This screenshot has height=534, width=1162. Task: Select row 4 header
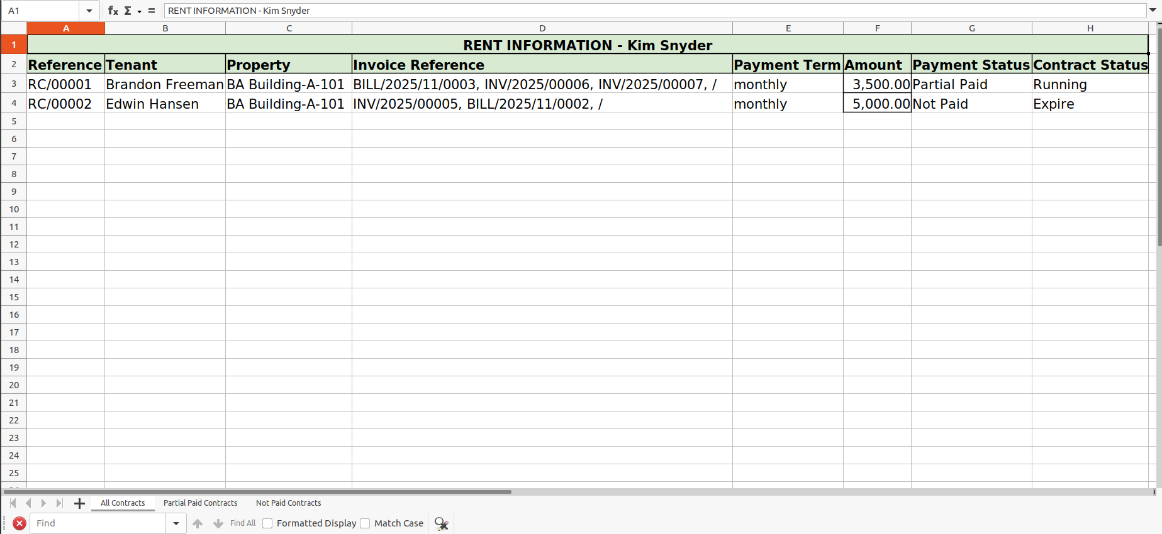(x=14, y=103)
